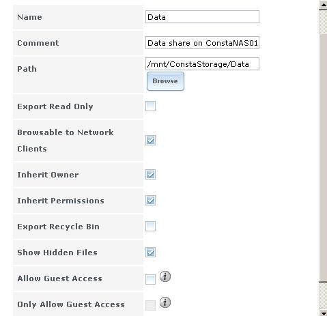Enable Export Read Only checkbox
Screen dimensions: 327x316
tap(150, 106)
